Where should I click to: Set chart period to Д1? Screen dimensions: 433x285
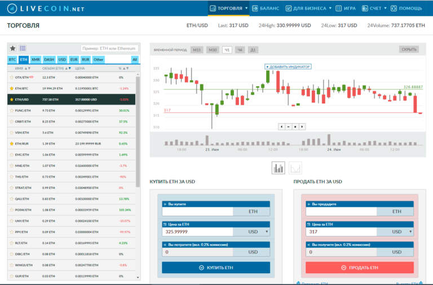tap(253, 50)
